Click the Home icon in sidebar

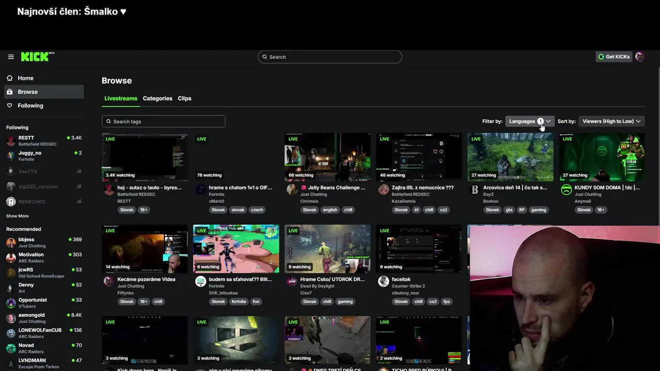[x=10, y=78]
